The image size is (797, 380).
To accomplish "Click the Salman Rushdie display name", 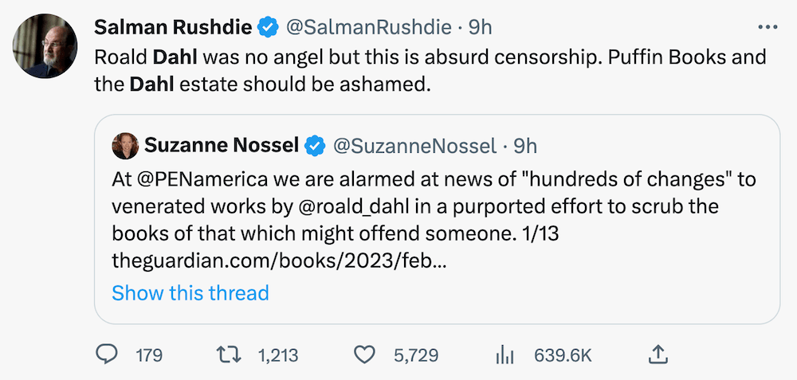I will coord(173,27).
